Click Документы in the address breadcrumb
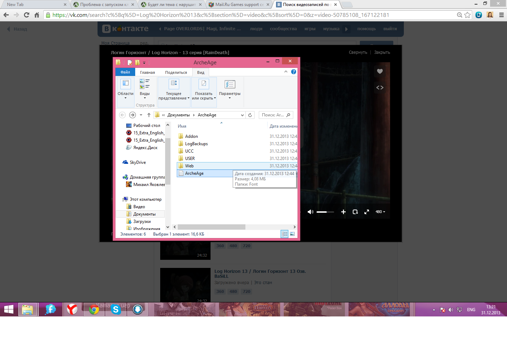507x353 pixels. (x=179, y=115)
